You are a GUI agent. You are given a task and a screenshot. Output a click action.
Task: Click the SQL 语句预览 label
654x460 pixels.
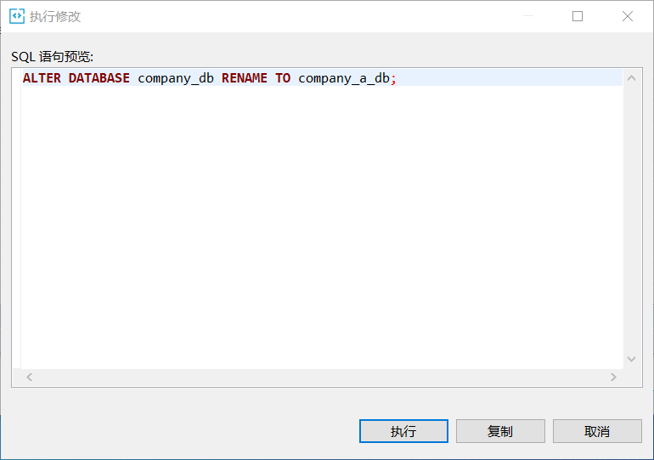(52, 56)
